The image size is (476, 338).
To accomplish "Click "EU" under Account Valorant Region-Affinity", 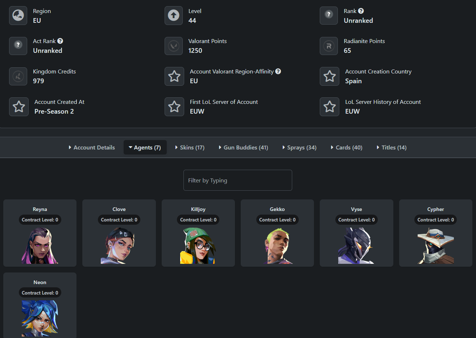I will [x=194, y=81].
